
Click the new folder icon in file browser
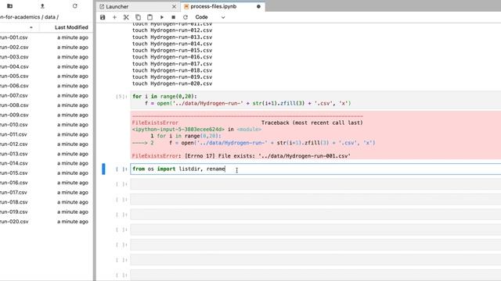[x=9, y=5]
